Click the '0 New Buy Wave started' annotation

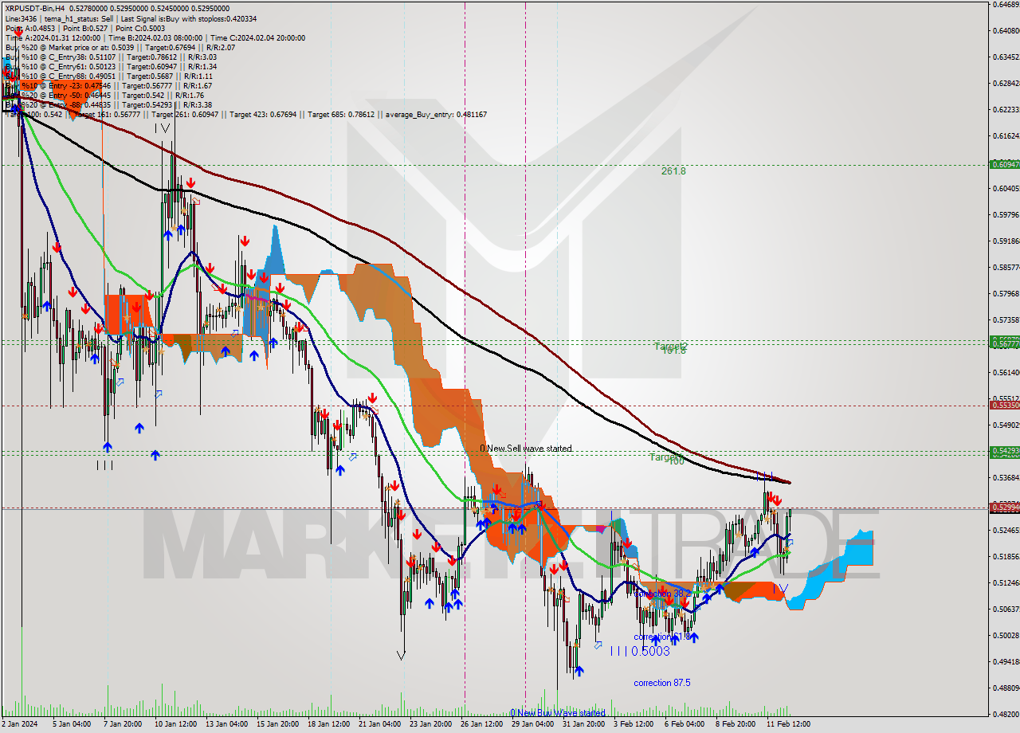(x=558, y=712)
